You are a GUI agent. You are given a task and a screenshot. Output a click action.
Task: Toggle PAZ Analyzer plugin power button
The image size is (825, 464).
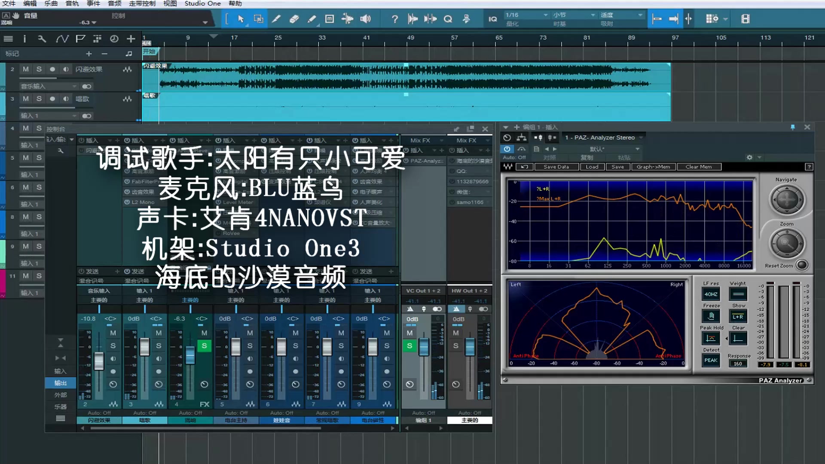(507, 149)
